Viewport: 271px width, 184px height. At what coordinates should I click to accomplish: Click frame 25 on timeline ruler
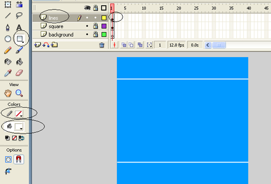[196, 8]
